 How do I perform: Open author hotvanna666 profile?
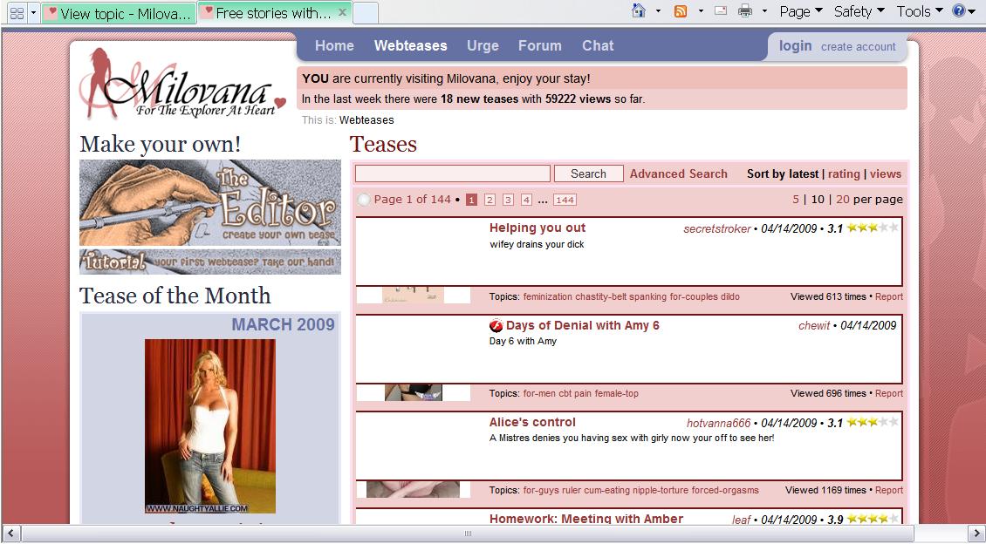719,424
